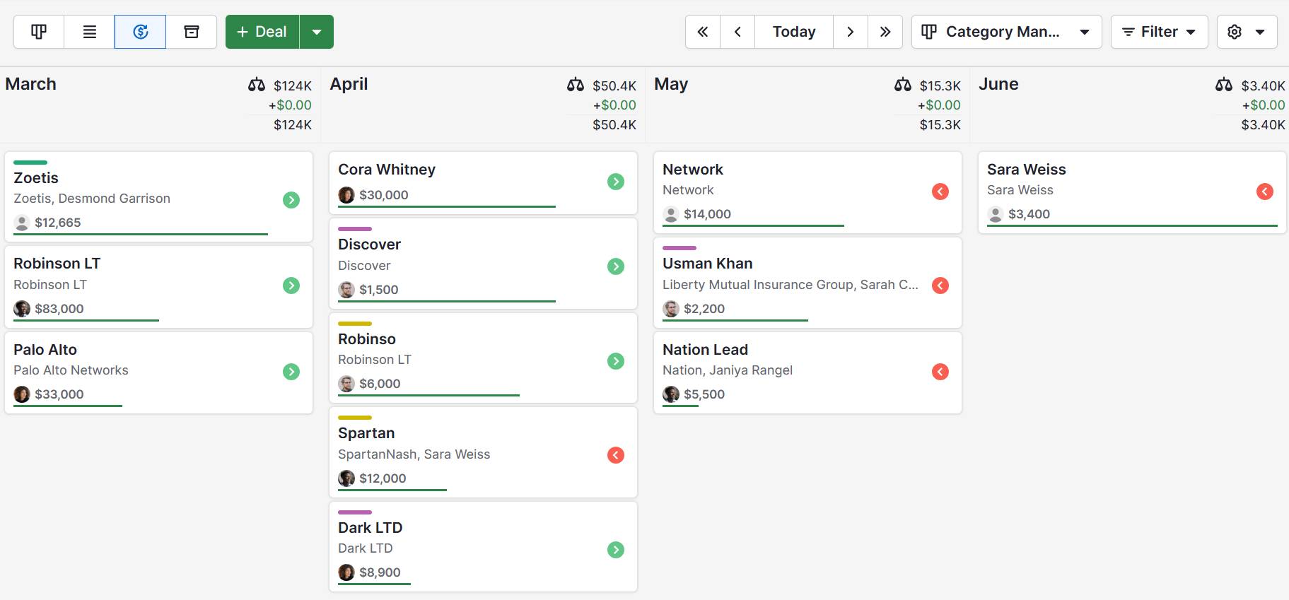Click the + Deal button
This screenshot has width=1289, height=600.
pos(262,32)
